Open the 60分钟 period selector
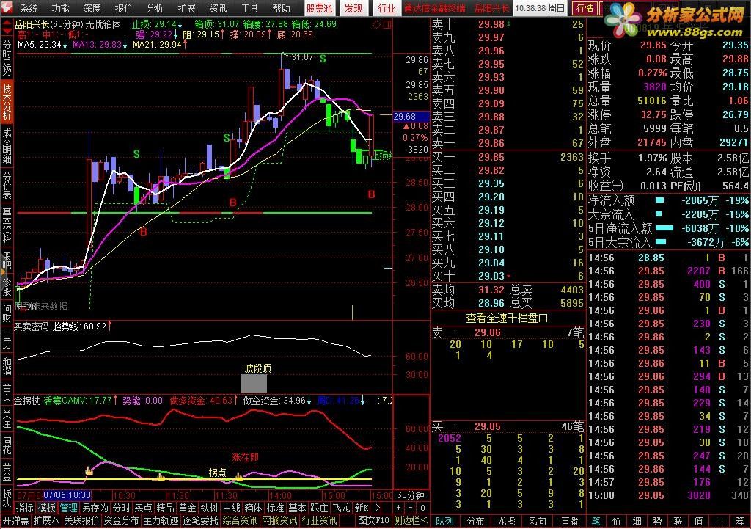The width and height of the screenshot is (751, 529). click(411, 495)
